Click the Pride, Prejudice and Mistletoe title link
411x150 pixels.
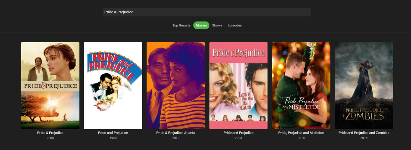click(x=301, y=133)
